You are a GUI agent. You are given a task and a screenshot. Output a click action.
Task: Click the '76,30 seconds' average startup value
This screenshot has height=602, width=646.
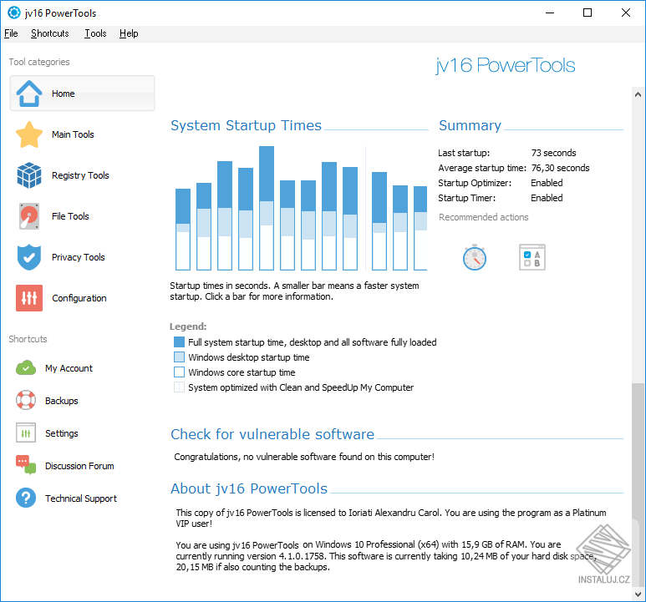560,168
